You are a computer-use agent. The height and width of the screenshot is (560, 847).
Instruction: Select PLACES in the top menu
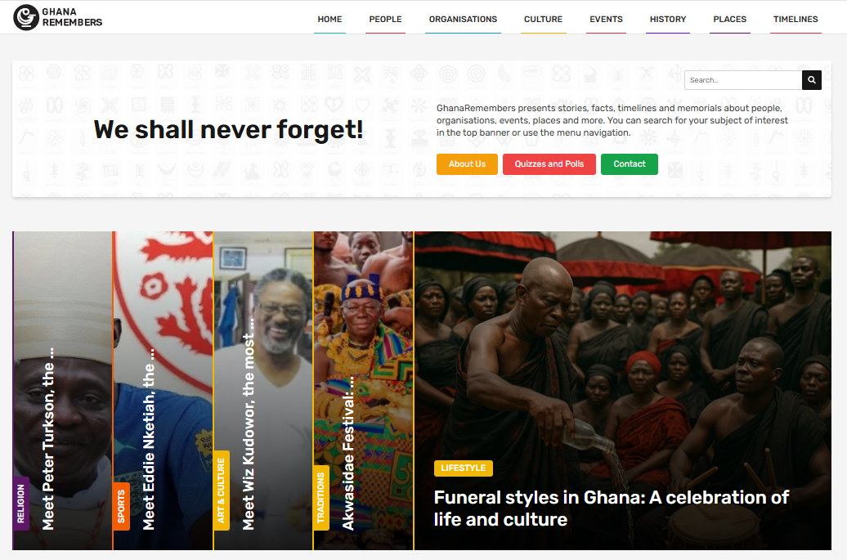[x=730, y=20]
